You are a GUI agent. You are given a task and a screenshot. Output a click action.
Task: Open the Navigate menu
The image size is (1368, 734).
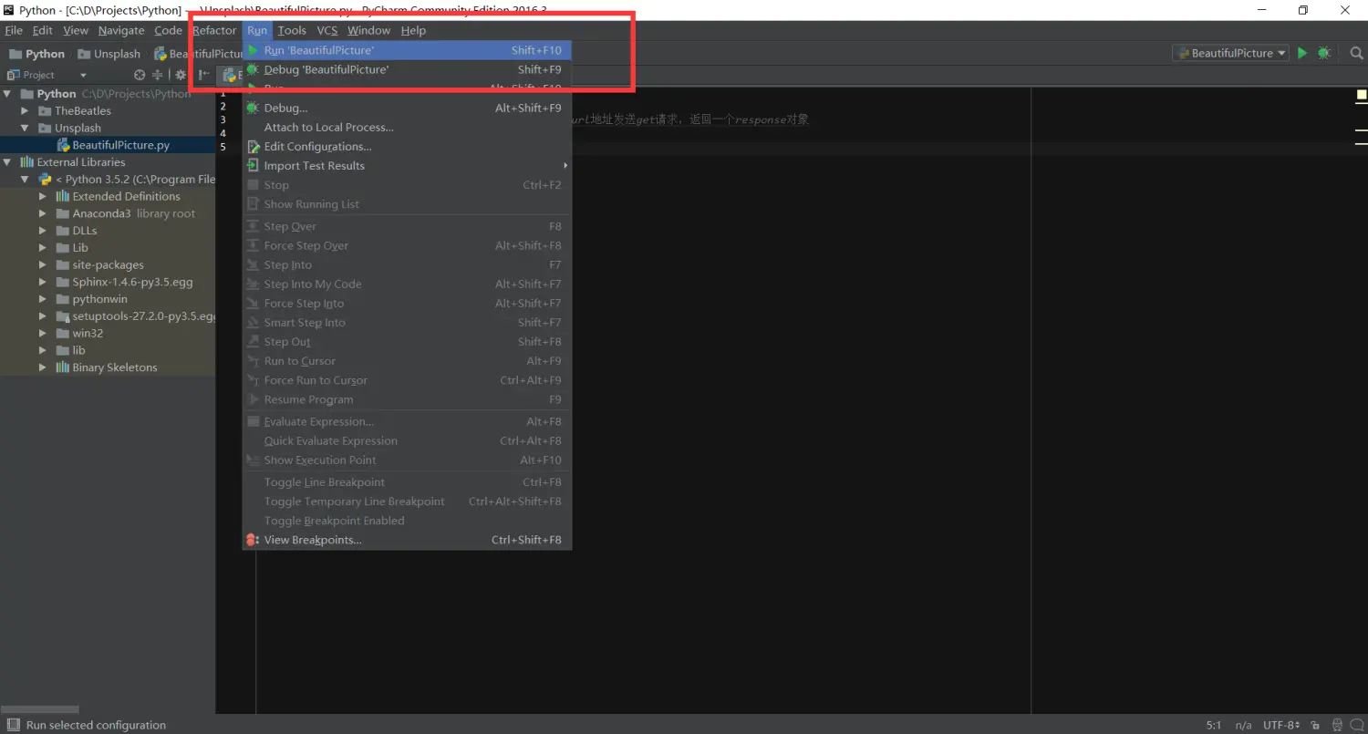tap(121, 30)
